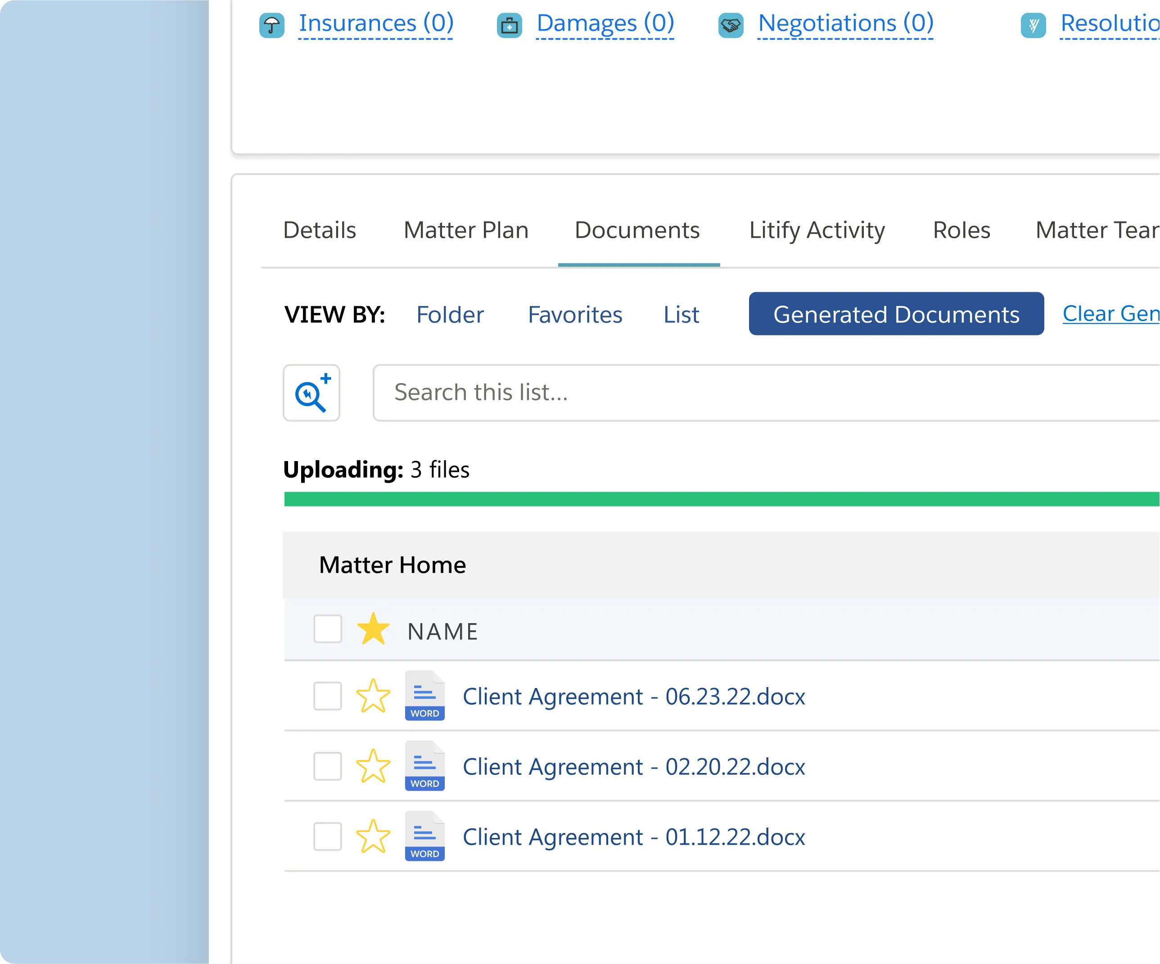Viewport: 1160px width, 964px height.
Task: Click the Negotiations handshake icon
Action: [730, 25]
